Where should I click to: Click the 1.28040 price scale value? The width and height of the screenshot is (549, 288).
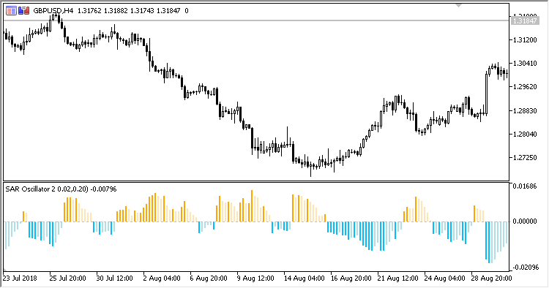coord(525,134)
